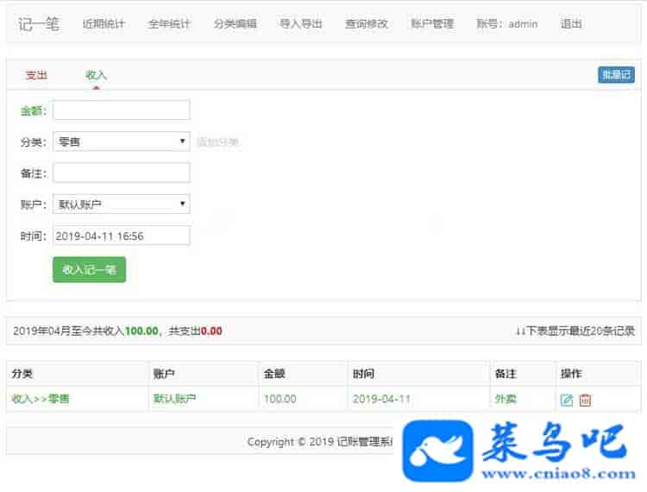Click the edit icon in the record row
Screen dimensions: 647x492
click(567, 400)
